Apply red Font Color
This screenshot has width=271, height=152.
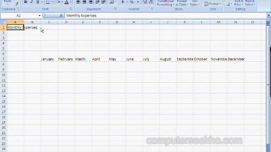(66, 2)
